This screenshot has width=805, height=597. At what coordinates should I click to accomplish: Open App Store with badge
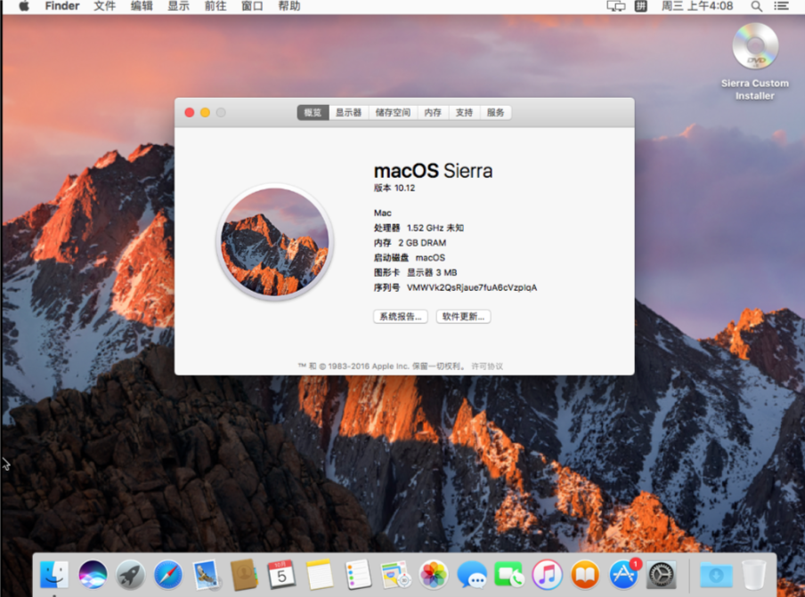[623, 575]
